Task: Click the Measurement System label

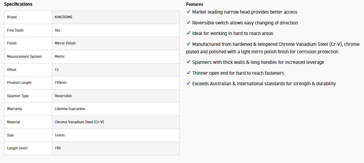Action: tap(24, 56)
